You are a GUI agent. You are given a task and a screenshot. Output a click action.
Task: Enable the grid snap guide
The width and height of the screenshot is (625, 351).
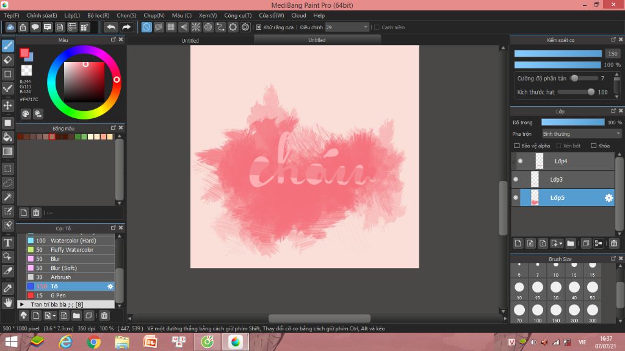point(171,27)
